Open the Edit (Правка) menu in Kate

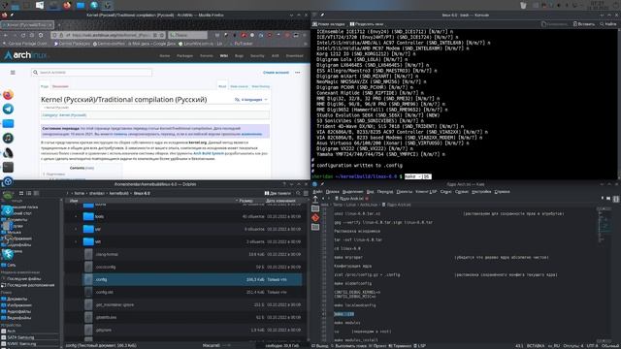pyautogui.click(x=332, y=192)
